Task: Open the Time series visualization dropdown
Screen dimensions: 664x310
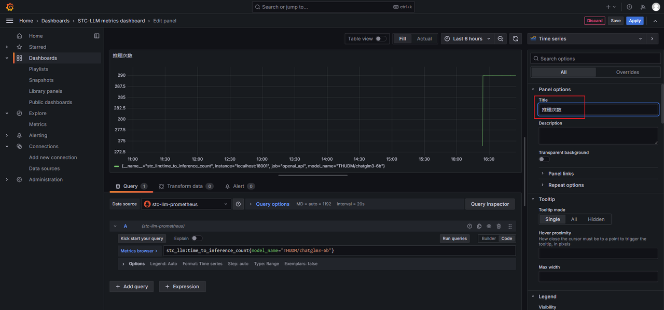Action: click(587, 39)
